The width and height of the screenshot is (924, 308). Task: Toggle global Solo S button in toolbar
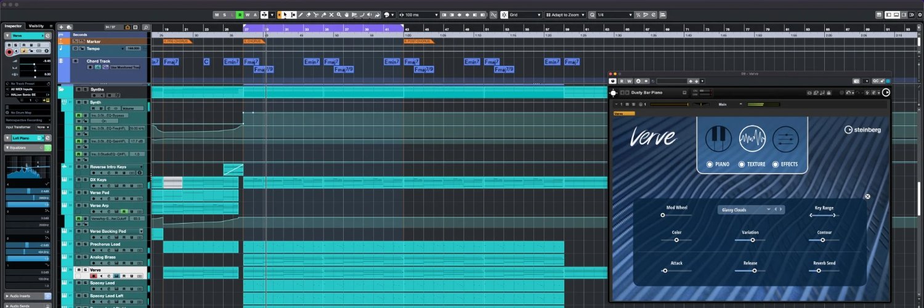click(x=224, y=15)
